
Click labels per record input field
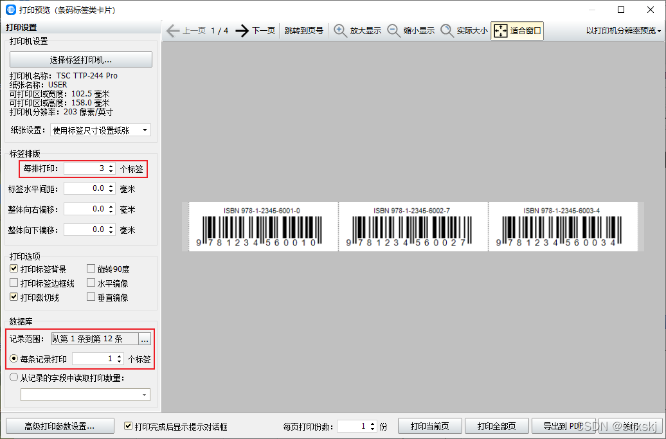[x=94, y=359]
